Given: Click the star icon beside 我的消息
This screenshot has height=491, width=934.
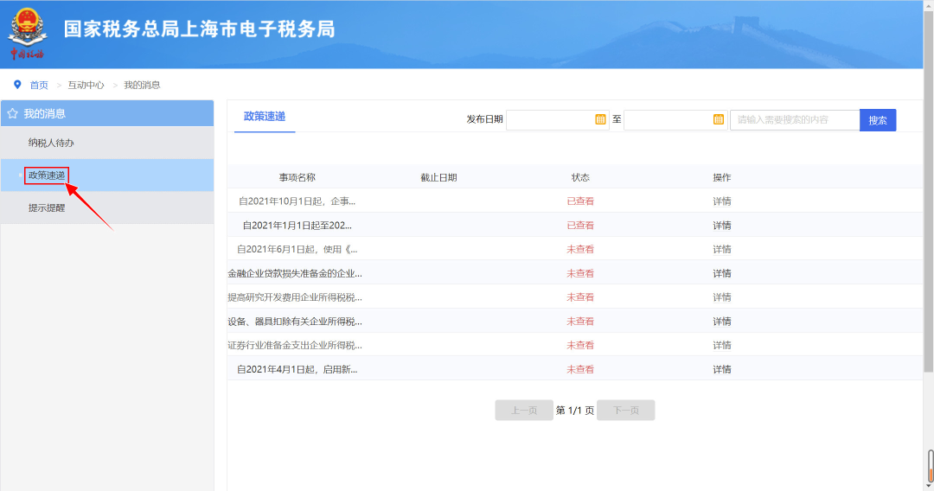Looking at the screenshot, I should (12, 113).
